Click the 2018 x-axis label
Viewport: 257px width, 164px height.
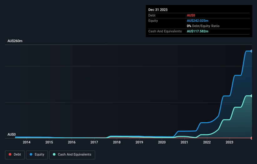pos(117,142)
